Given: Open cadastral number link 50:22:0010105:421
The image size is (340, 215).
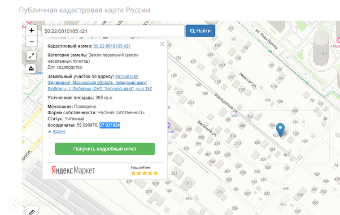Looking at the screenshot, I should tap(112, 46).
